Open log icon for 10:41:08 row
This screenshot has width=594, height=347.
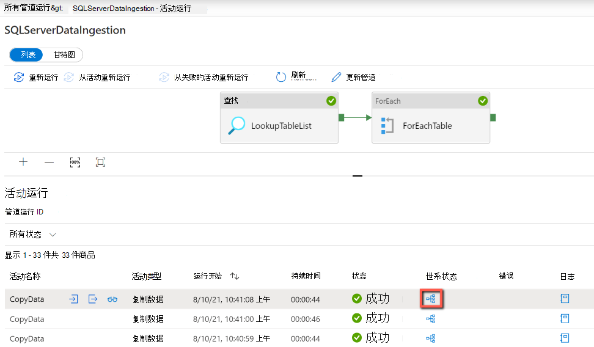565,299
